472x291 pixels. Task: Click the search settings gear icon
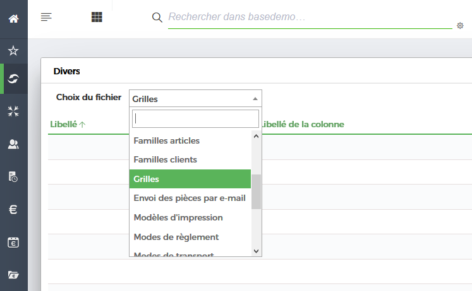[460, 26]
